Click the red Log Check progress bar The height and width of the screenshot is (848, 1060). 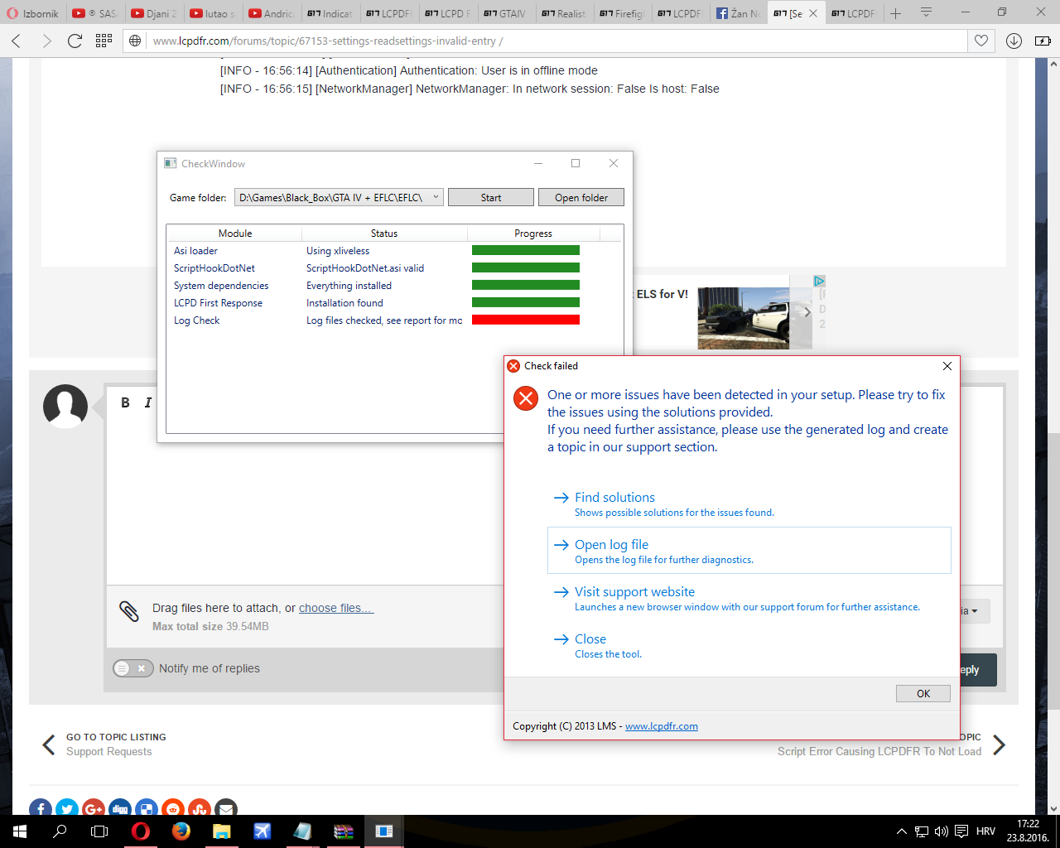pyautogui.click(x=526, y=320)
